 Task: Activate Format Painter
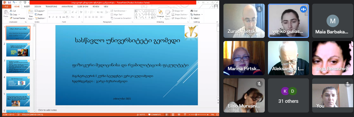tap(17, 18)
